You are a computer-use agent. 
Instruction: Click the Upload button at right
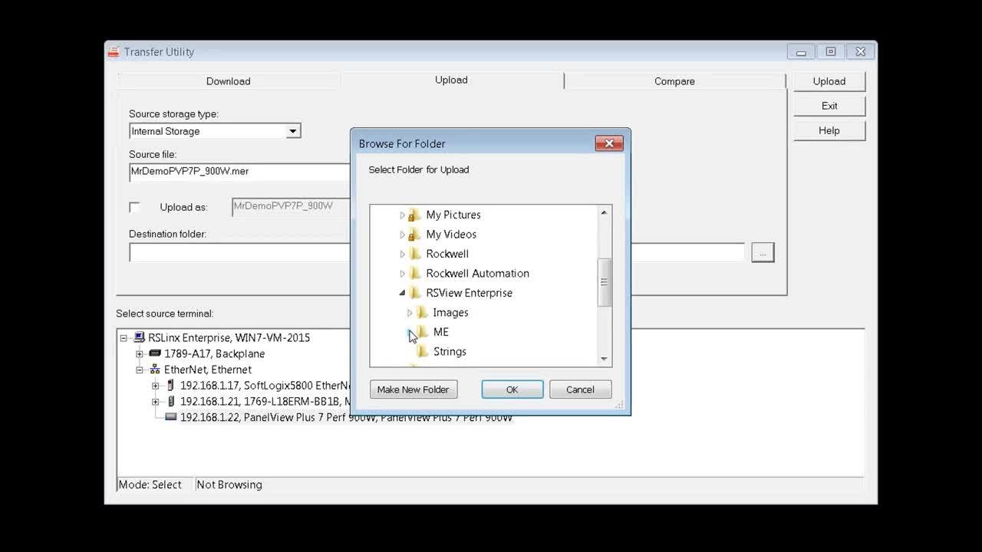(829, 81)
